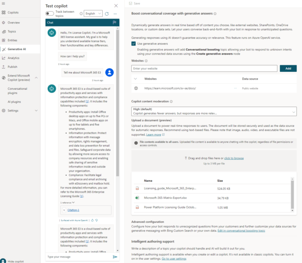Click the Extend Microsoft Copilot icon
This screenshot has height=263, width=302.
[3, 78]
